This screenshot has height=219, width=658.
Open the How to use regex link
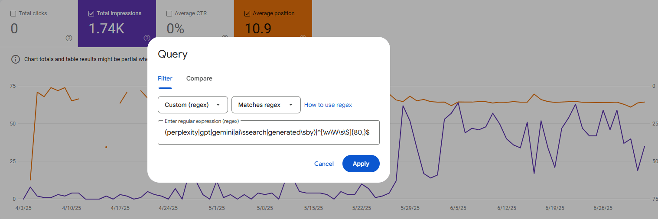coord(328,105)
